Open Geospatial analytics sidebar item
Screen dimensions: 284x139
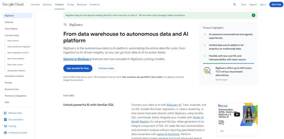pos(16,70)
